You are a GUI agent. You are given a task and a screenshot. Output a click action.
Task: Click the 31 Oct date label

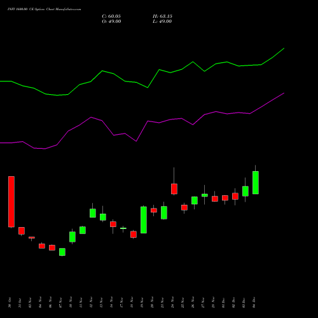pos(20,303)
